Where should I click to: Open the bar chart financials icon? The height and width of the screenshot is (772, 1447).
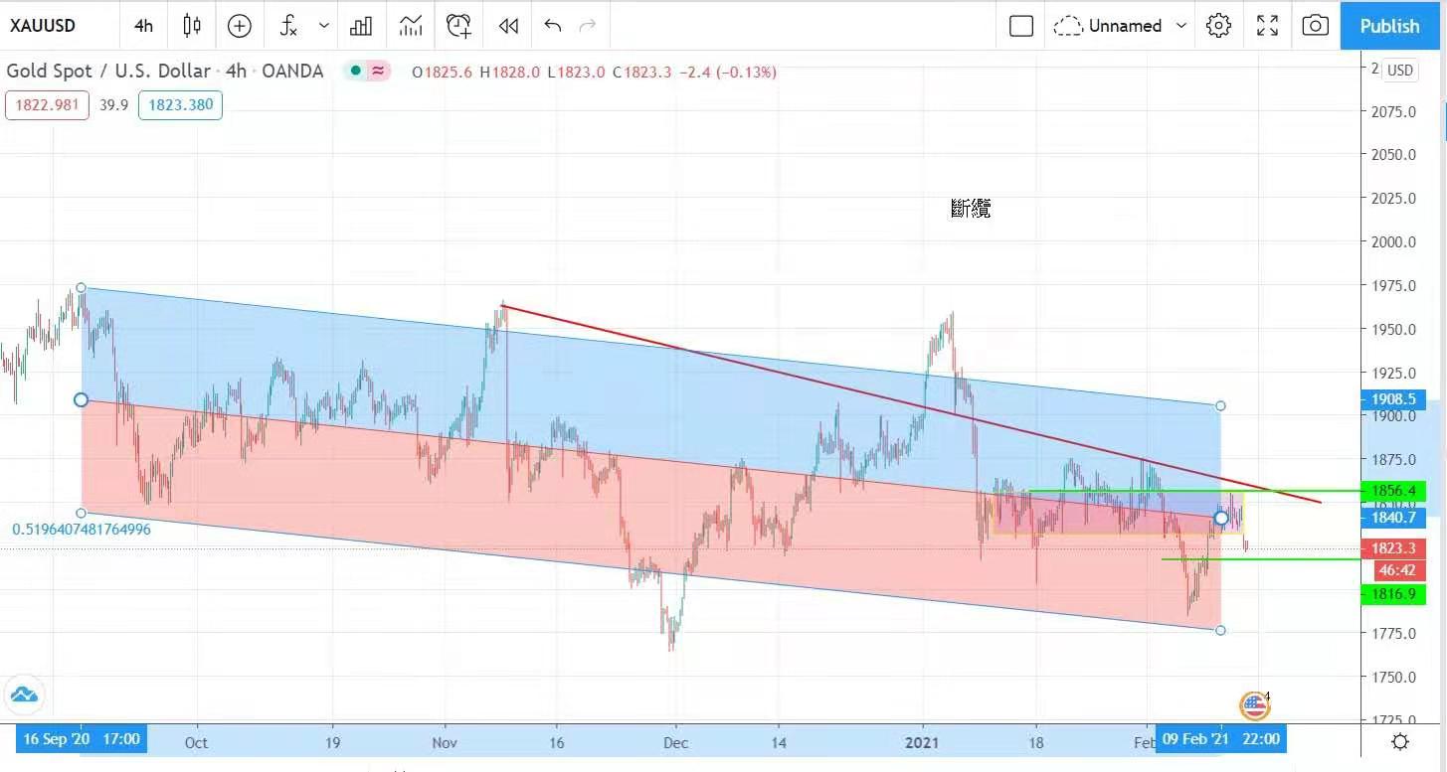tap(361, 26)
